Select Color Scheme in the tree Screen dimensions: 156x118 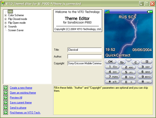[x=16, y=15]
